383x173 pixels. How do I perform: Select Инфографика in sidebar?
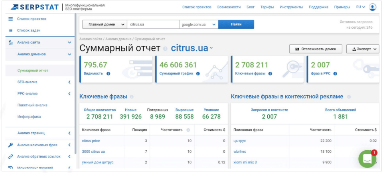pos(29,117)
